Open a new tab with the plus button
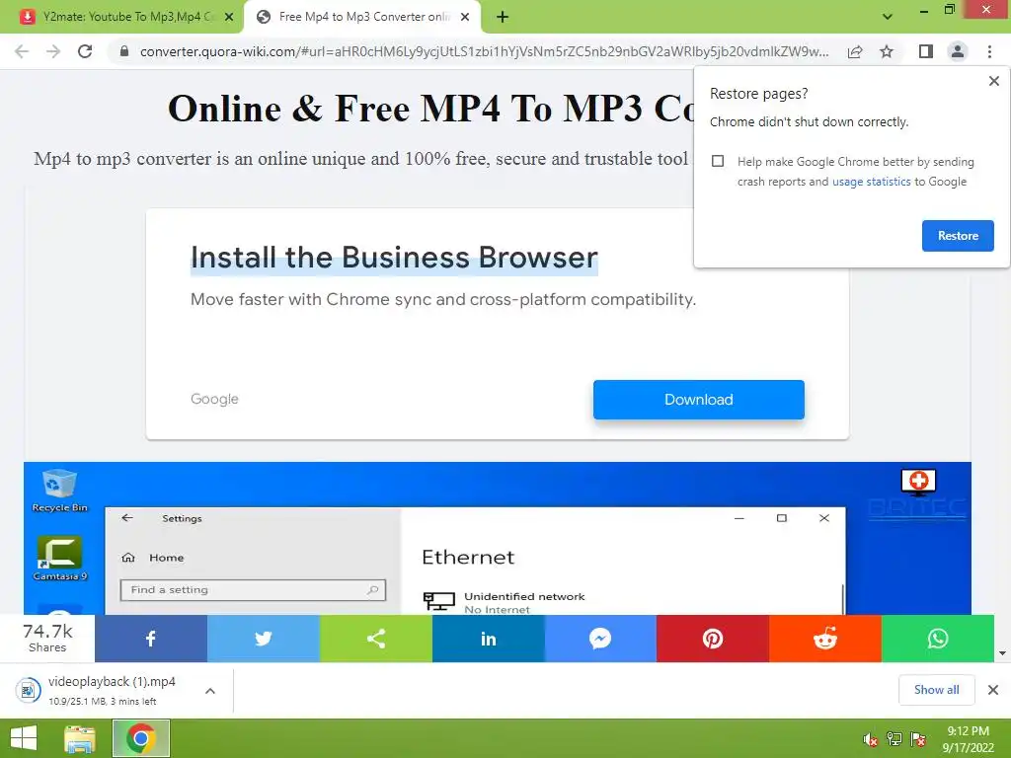The image size is (1011, 758). point(503,18)
